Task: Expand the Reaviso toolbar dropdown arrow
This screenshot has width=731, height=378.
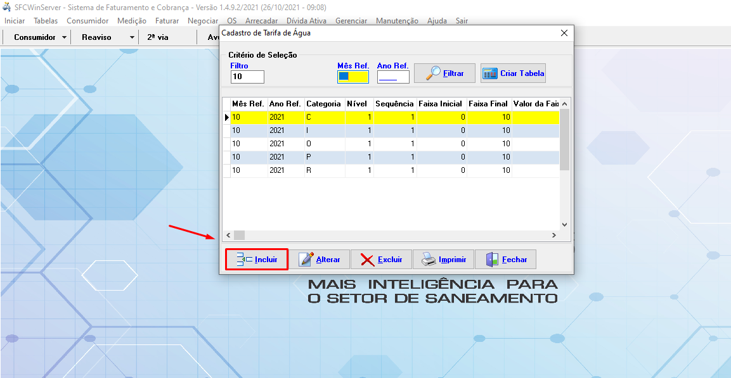Action: tap(132, 37)
